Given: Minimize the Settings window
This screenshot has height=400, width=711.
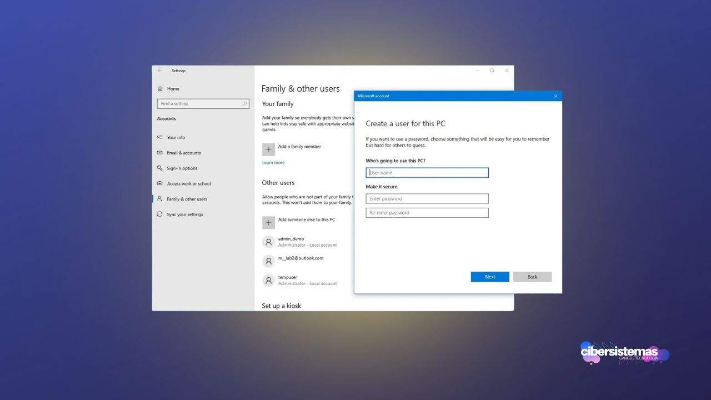Looking at the screenshot, I should (x=478, y=71).
